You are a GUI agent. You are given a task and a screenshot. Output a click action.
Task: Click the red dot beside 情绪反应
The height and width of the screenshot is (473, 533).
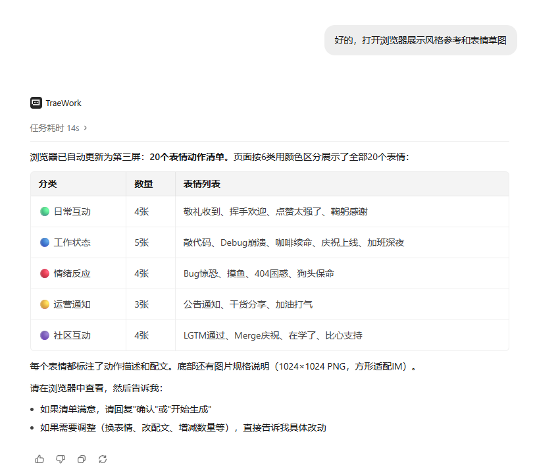click(x=45, y=273)
